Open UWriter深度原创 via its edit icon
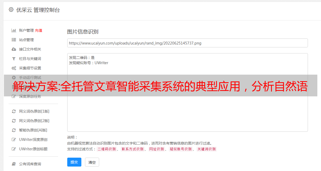321x171 pixels. 14,140
